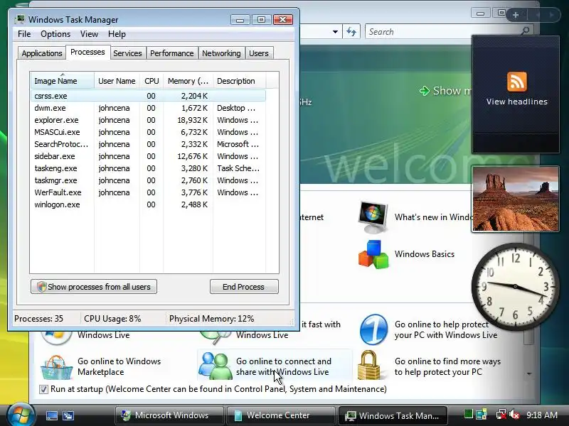Image resolution: width=569 pixels, height=426 pixels.
Task: Select the explorer.exe process row
Action: point(148,120)
